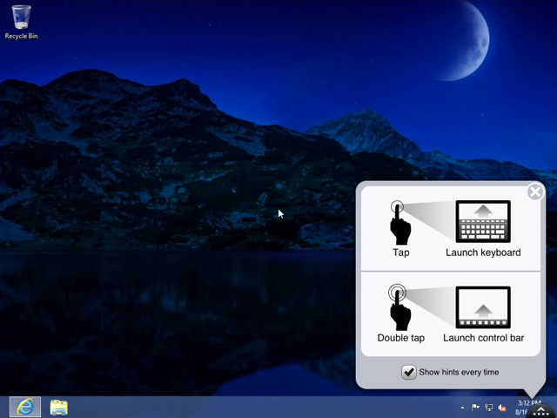The height and width of the screenshot is (418, 557).
Task: Expand hidden system tray icons arrow
Action: (x=462, y=408)
